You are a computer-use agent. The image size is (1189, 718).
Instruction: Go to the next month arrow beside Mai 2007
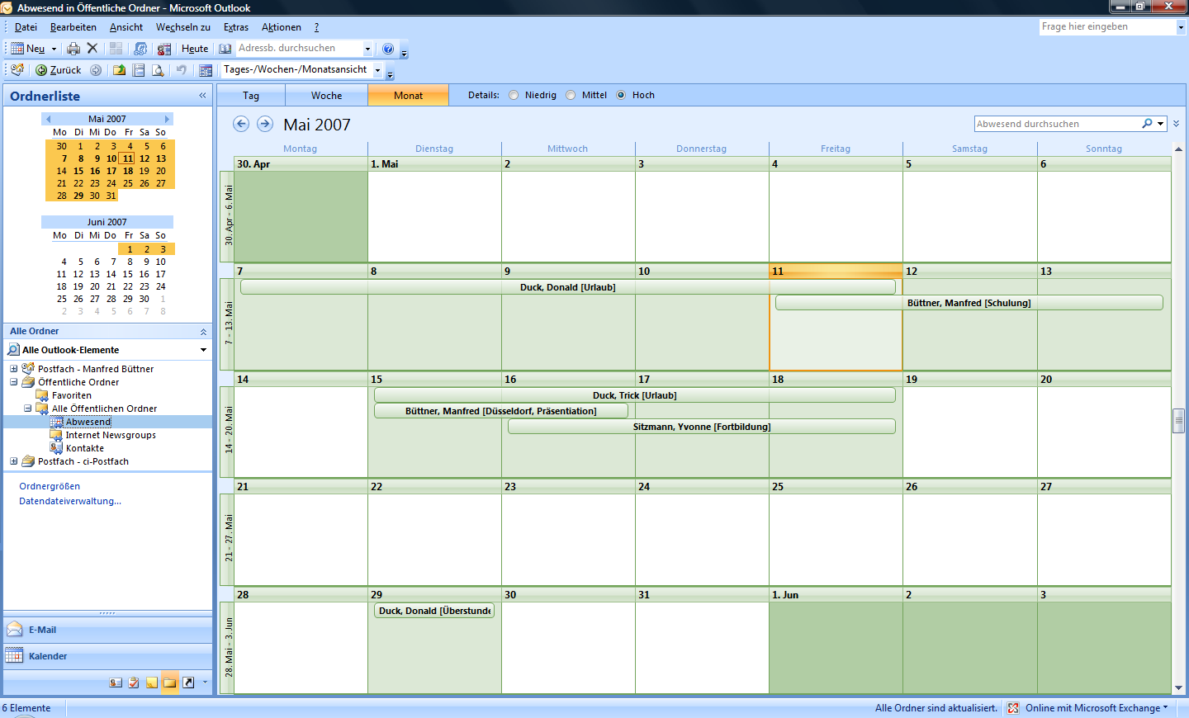264,124
